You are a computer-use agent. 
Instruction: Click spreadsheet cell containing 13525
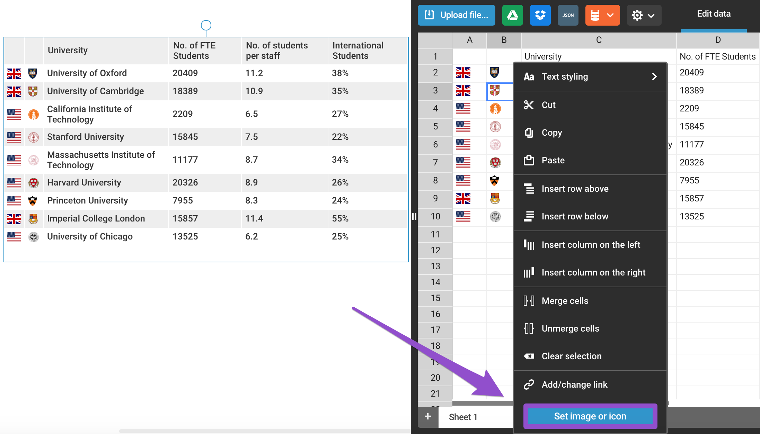coord(718,217)
